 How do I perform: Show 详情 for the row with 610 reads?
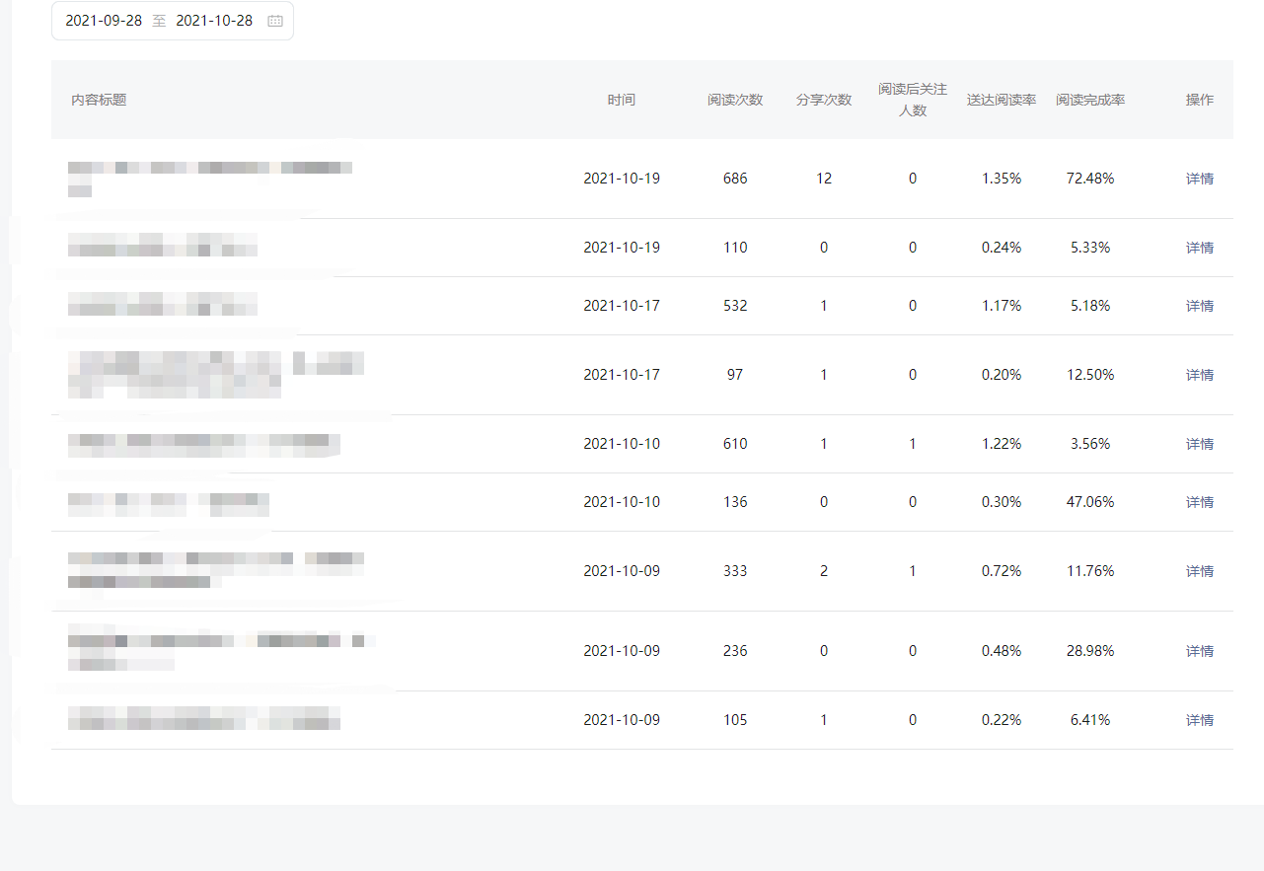click(1199, 444)
